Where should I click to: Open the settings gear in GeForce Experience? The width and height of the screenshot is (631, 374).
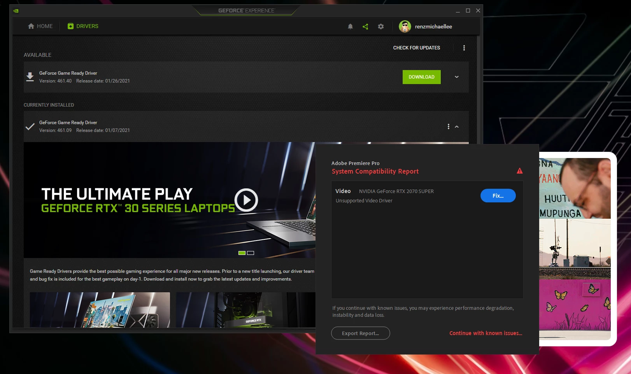(x=381, y=26)
